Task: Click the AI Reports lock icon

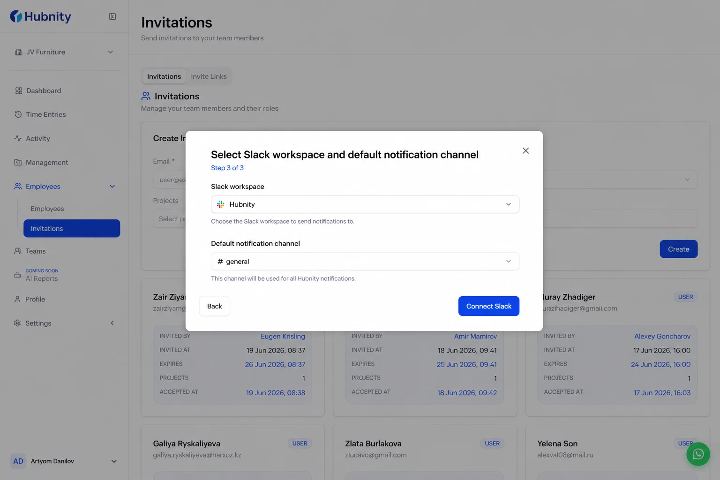Action: click(x=17, y=275)
